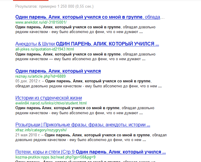Open the short 'Один парень, Алик, который учился' title
The height and width of the screenshot is (162, 201).
(x=58, y=71)
